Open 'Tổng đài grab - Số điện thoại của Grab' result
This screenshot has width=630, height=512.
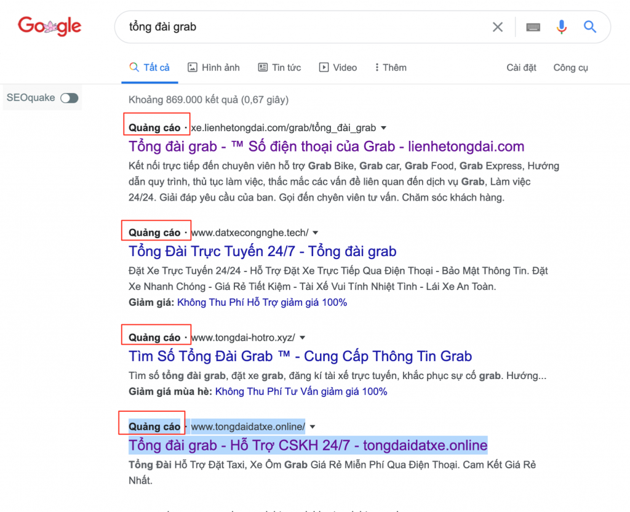point(326,146)
